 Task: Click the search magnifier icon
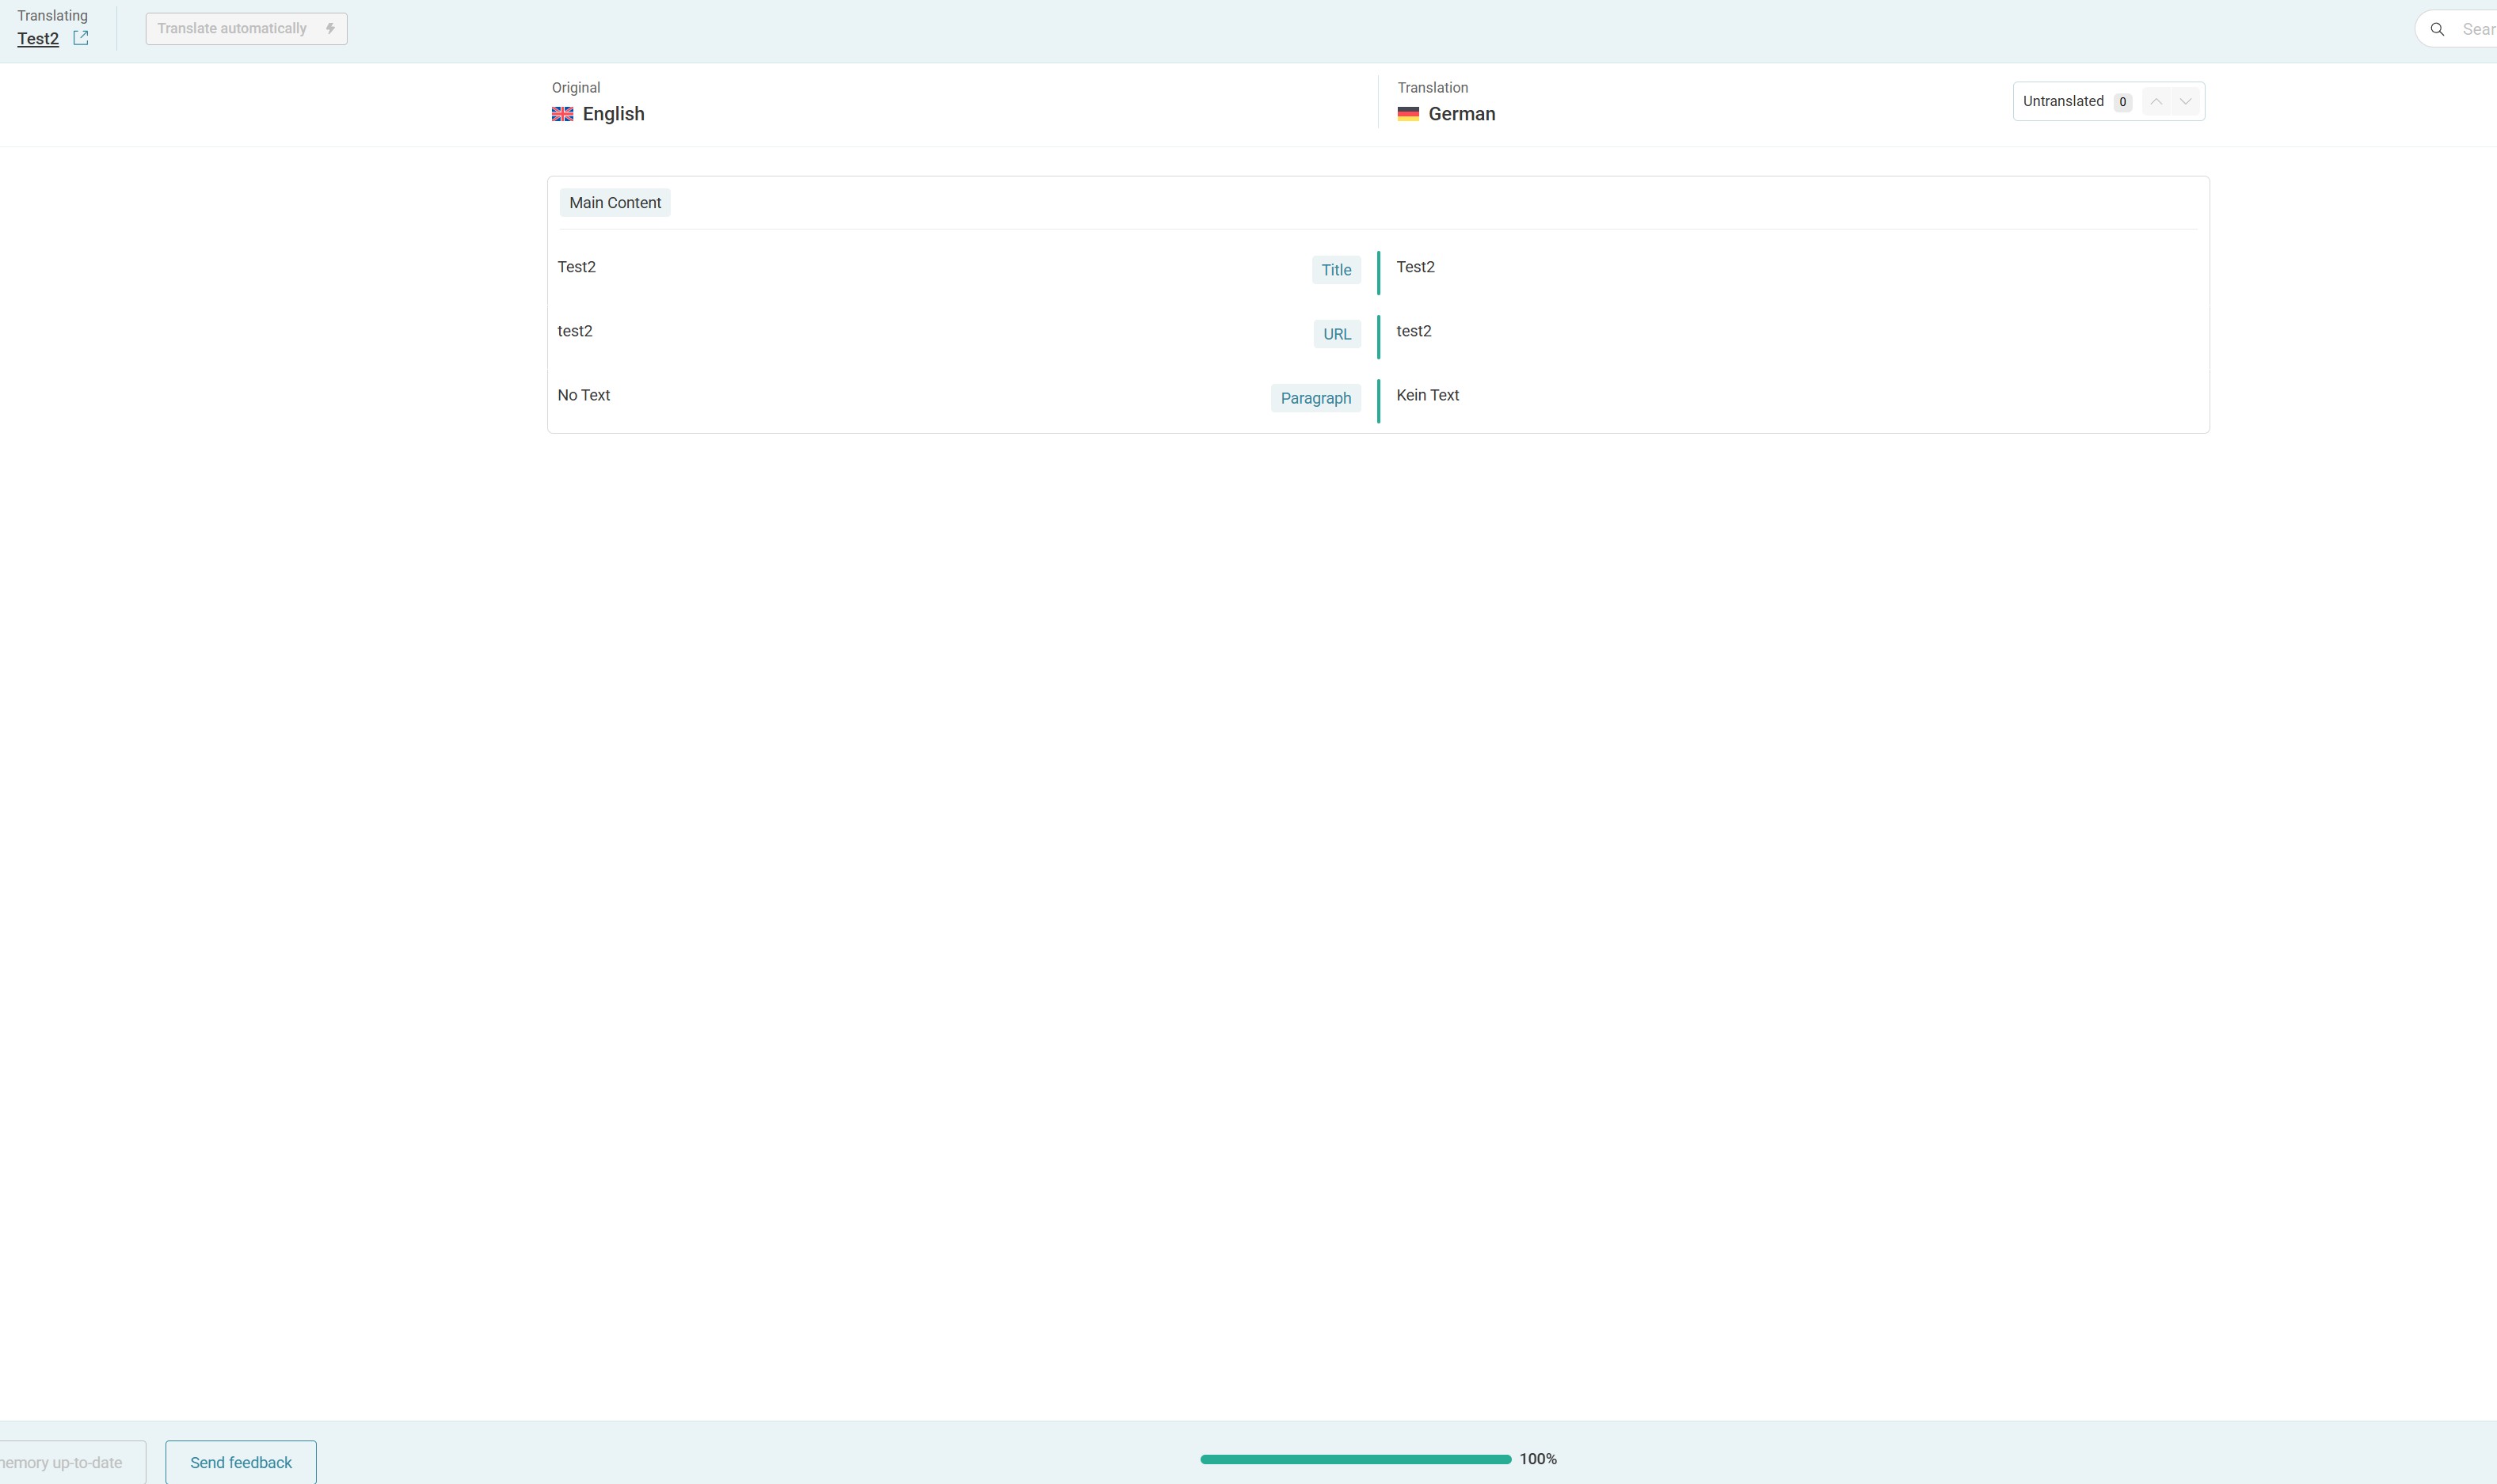pos(2438,29)
